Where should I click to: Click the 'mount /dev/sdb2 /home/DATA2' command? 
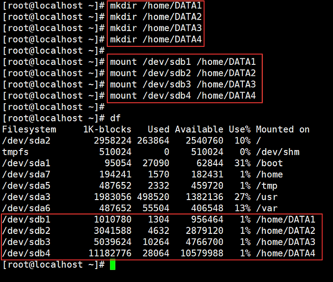coord(183,73)
